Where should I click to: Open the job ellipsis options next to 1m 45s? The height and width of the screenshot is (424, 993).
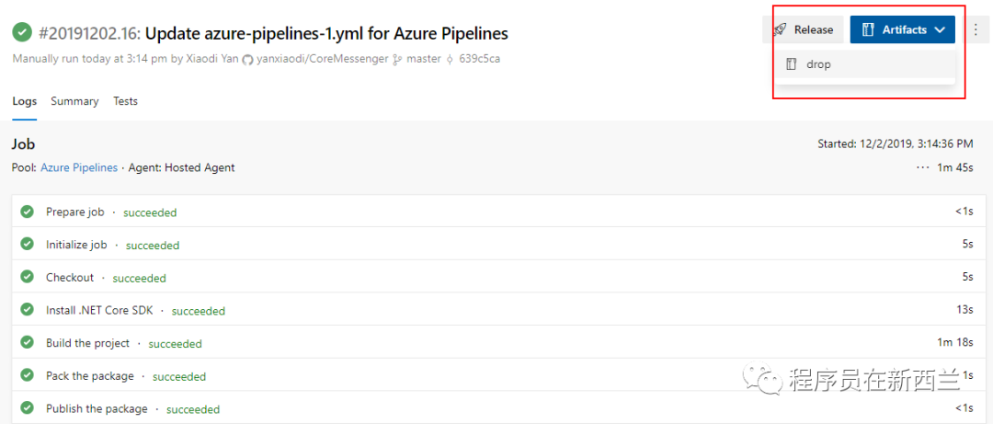[x=921, y=168]
